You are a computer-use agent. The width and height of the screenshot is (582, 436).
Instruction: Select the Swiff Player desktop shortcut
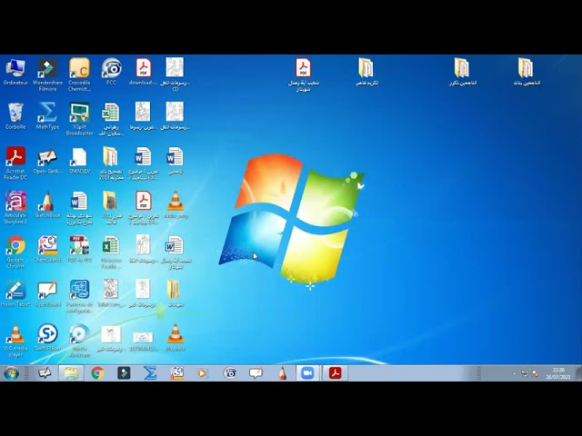click(x=47, y=338)
